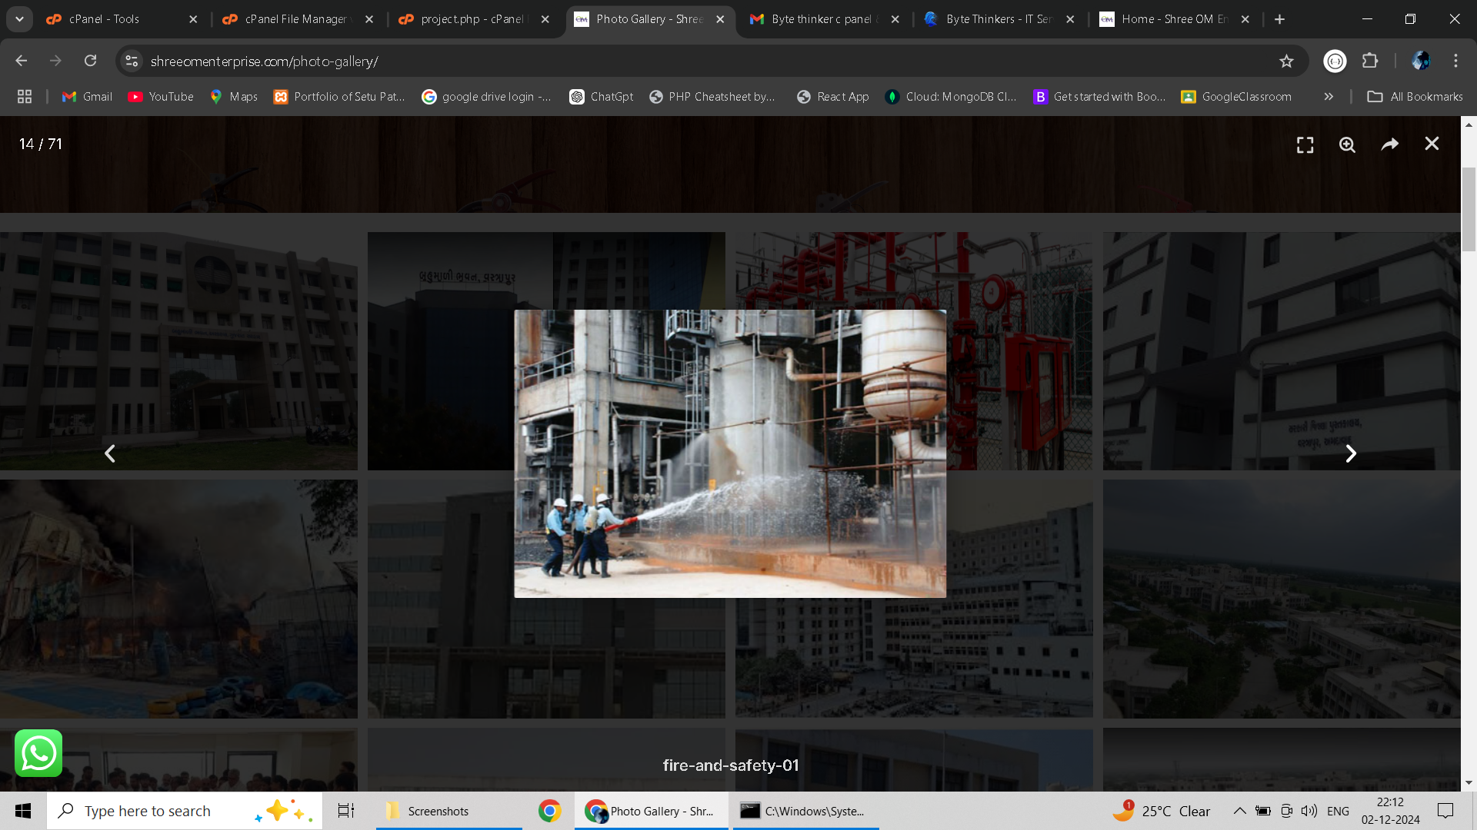Open the All Bookmarks folder
The height and width of the screenshot is (830, 1477).
point(1415,97)
